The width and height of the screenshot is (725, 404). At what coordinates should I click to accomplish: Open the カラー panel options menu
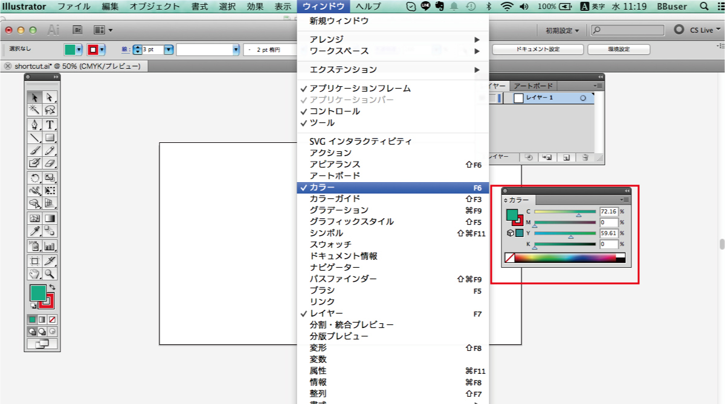tap(625, 200)
